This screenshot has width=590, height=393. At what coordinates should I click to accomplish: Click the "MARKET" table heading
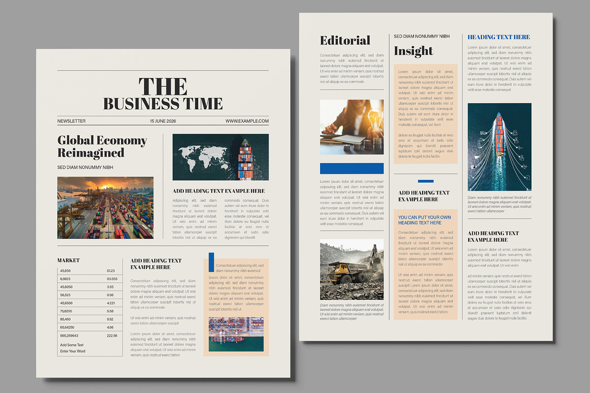click(68, 260)
